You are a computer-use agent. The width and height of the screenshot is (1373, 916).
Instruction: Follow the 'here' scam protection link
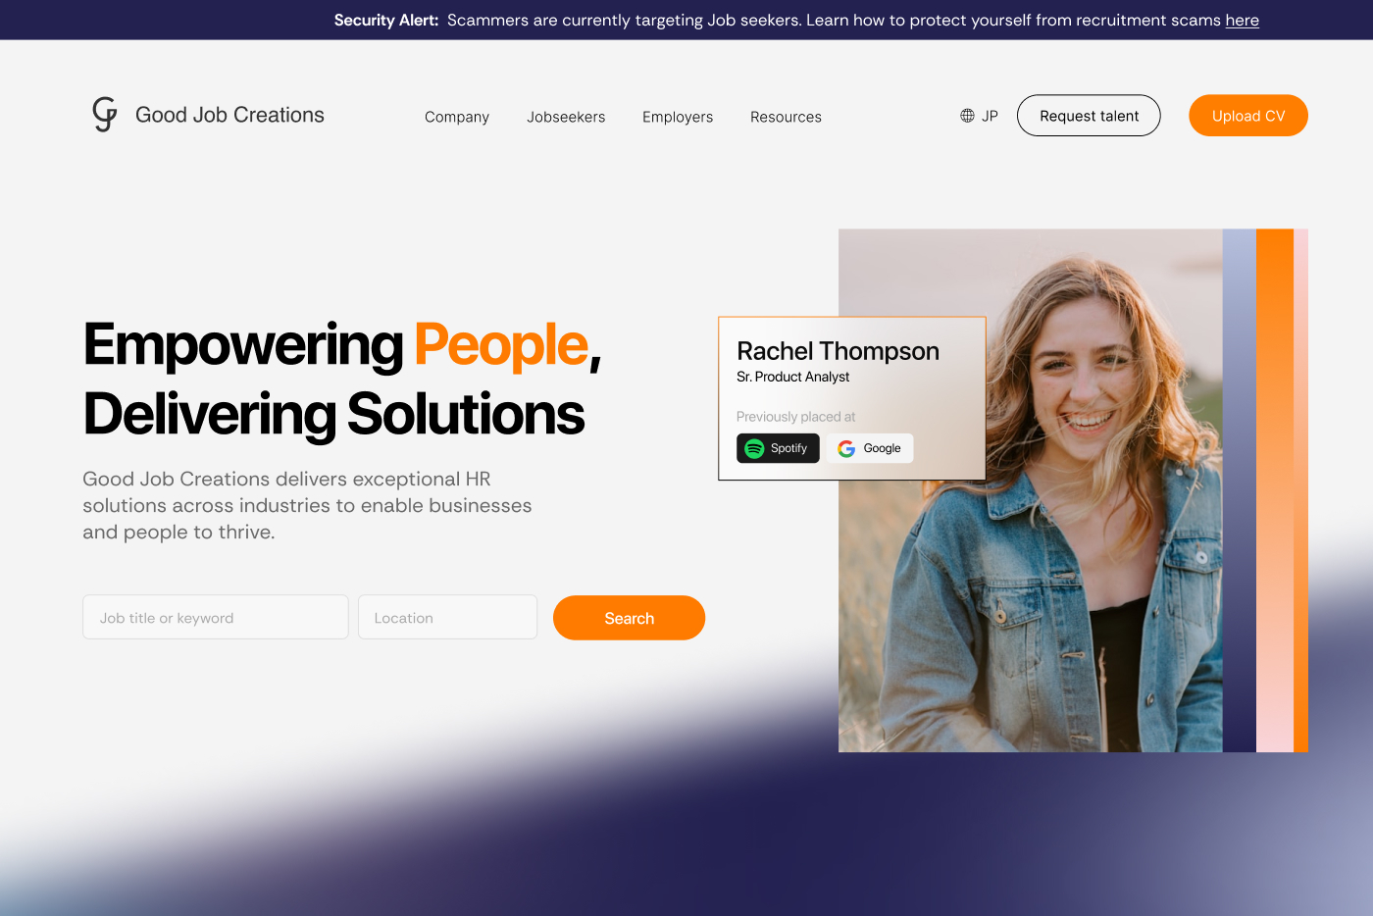(x=1242, y=20)
